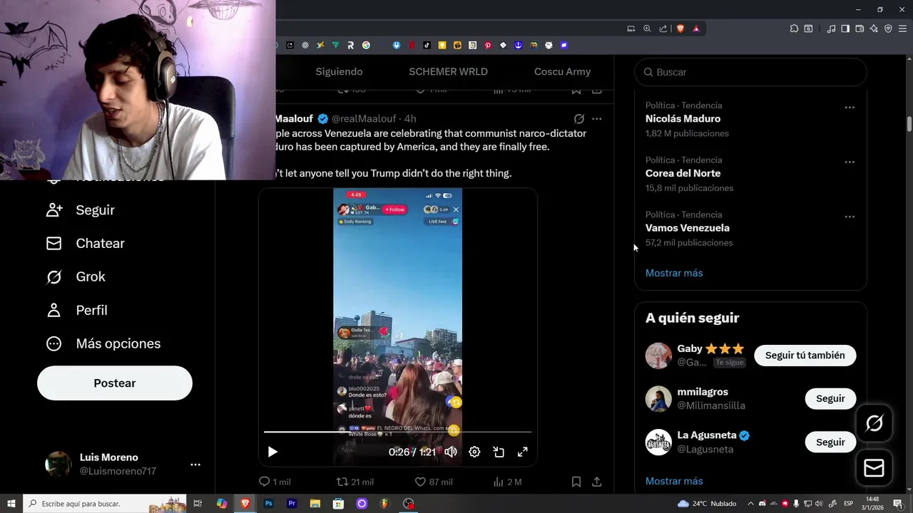Click the share page icon in address bar
Screen dimensions: 913x513
[x=663, y=28]
